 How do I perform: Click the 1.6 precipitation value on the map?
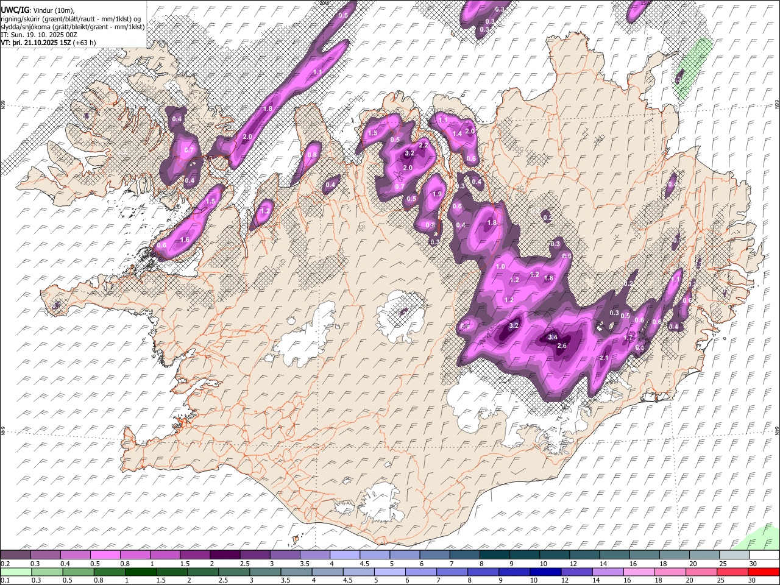tap(185, 240)
